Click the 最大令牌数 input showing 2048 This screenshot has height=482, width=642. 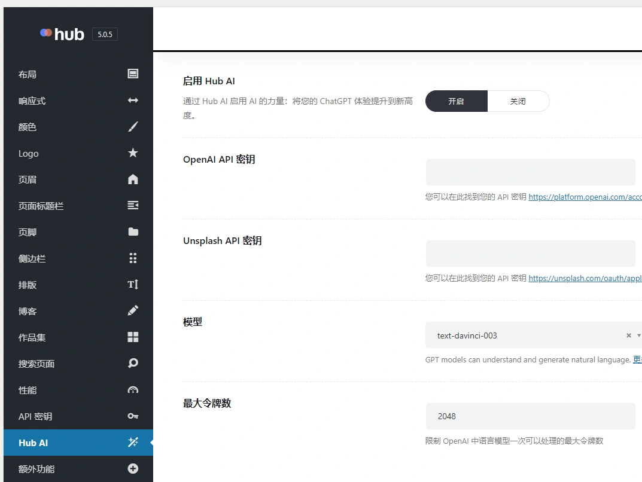coord(530,416)
